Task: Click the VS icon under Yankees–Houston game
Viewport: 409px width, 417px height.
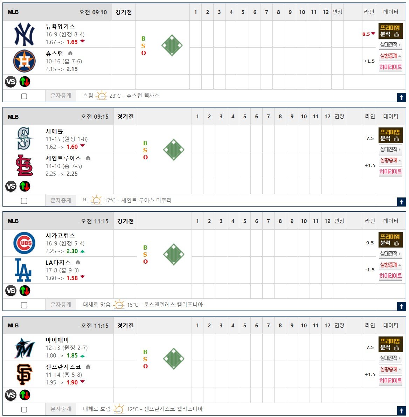Action: click(11, 82)
